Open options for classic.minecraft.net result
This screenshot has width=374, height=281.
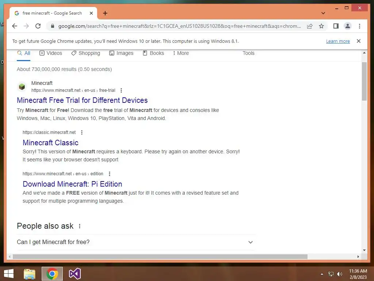82,132
